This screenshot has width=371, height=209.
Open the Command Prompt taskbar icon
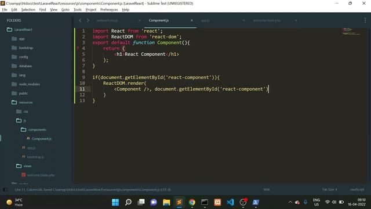205,203
